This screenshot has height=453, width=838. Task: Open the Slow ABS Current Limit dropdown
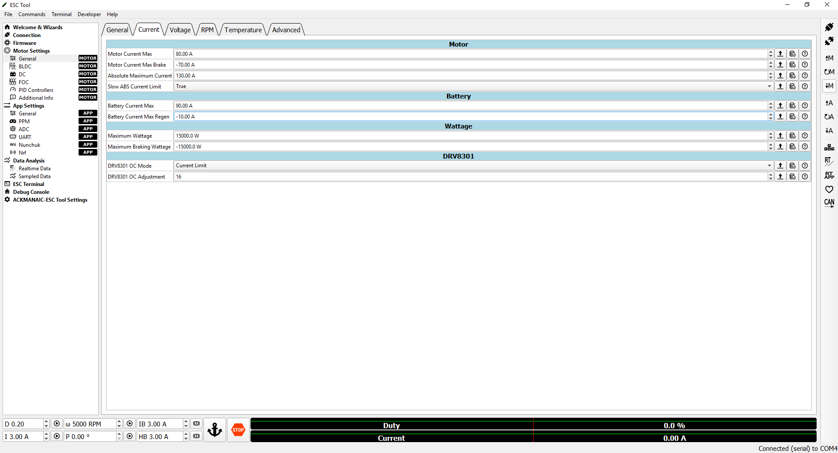[x=769, y=87]
